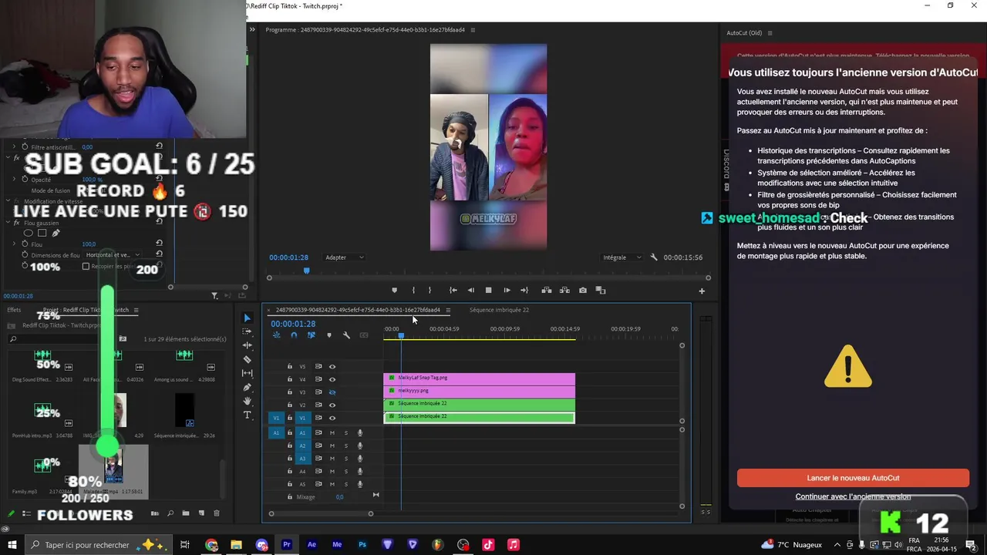Hide track V2 with its eye icon
Screen dimensions: 987x555
pyautogui.click(x=332, y=405)
